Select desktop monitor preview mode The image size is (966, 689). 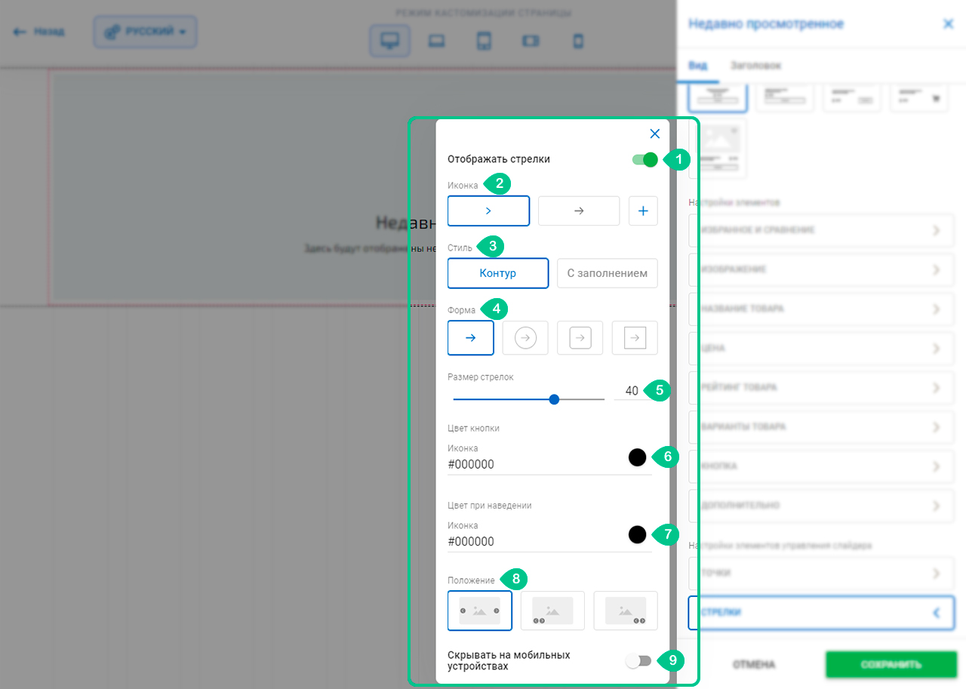(x=390, y=41)
